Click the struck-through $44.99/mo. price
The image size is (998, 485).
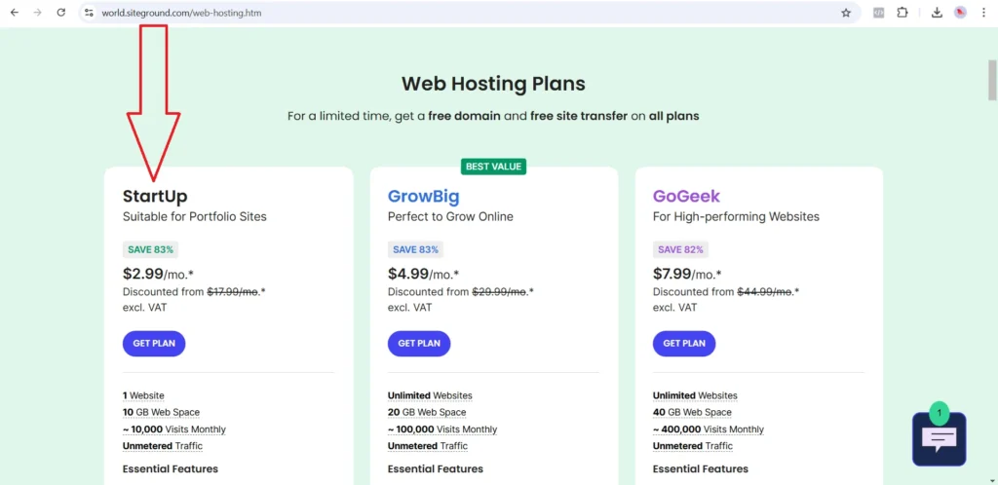tap(764, 292)
